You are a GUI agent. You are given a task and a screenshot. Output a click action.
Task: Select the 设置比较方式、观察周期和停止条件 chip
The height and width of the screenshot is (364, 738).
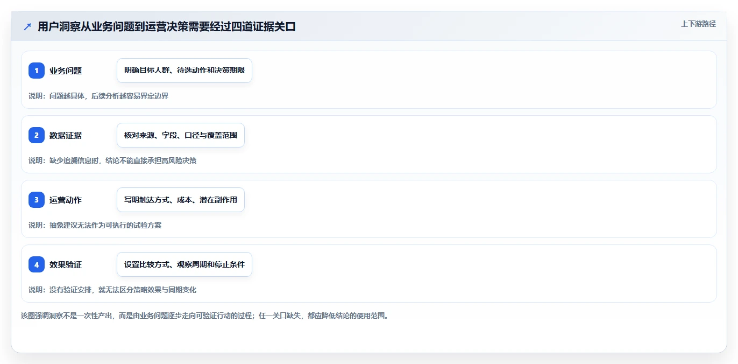click(184, 264)
